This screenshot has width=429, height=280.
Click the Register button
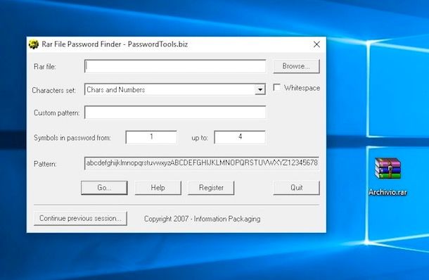pyautogui.click(x=211, y=188)
